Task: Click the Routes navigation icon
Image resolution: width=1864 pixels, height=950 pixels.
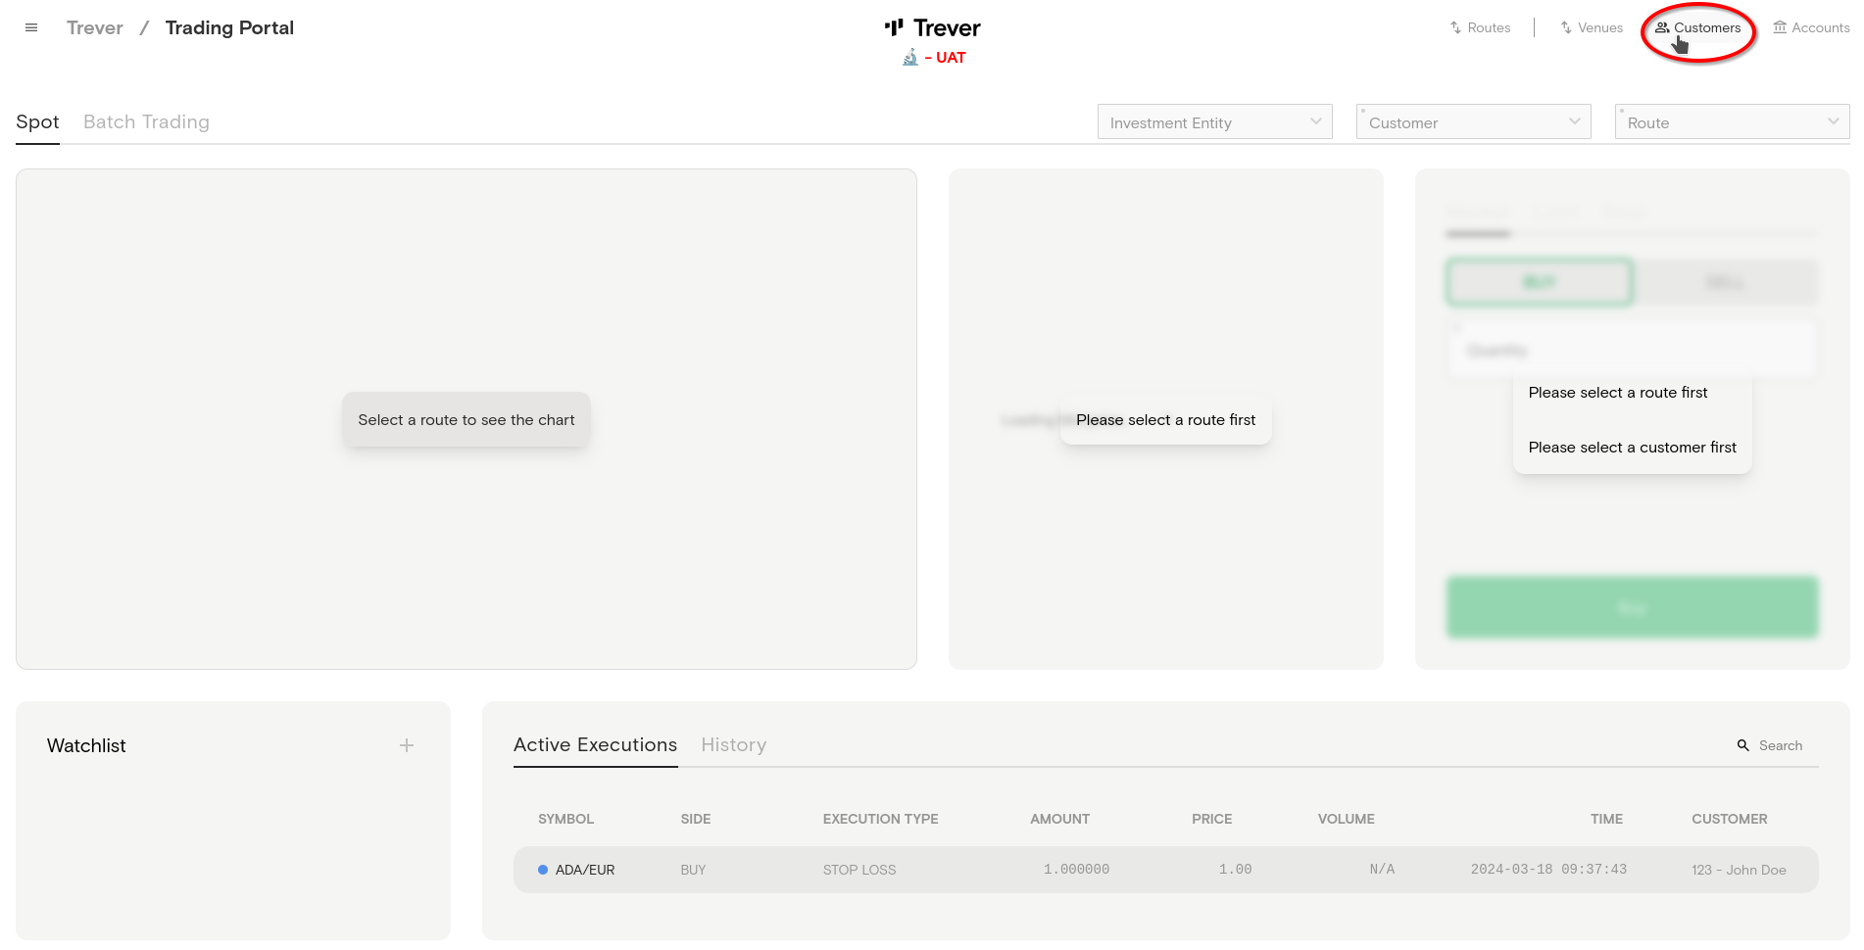Action: pos(1456,28)
